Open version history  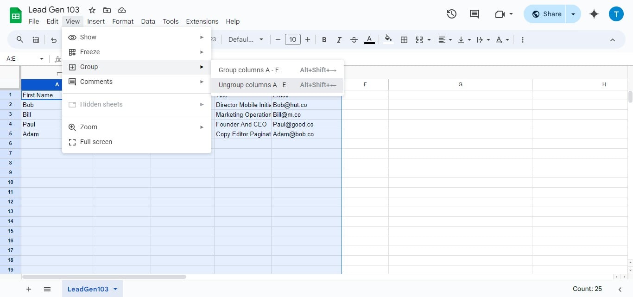pyautogui.click(x=451, y=14)
